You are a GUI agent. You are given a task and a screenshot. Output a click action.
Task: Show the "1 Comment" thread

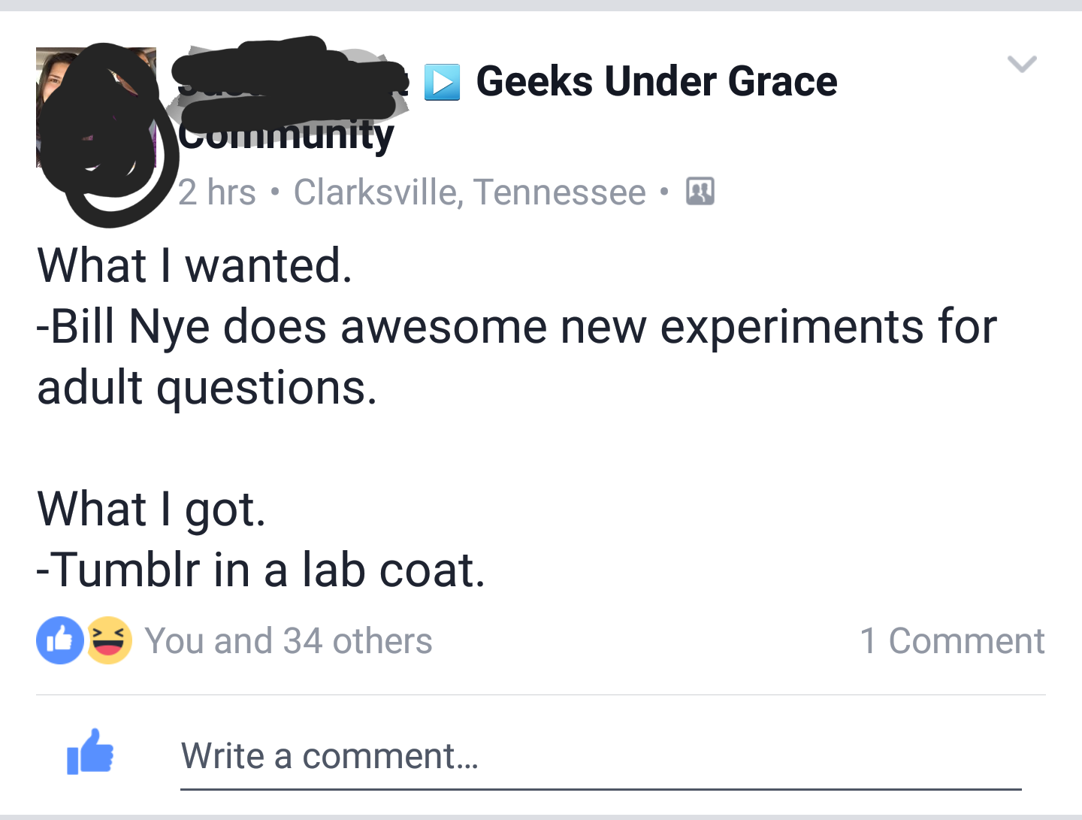pyautogui.click(x=951, y=641)
